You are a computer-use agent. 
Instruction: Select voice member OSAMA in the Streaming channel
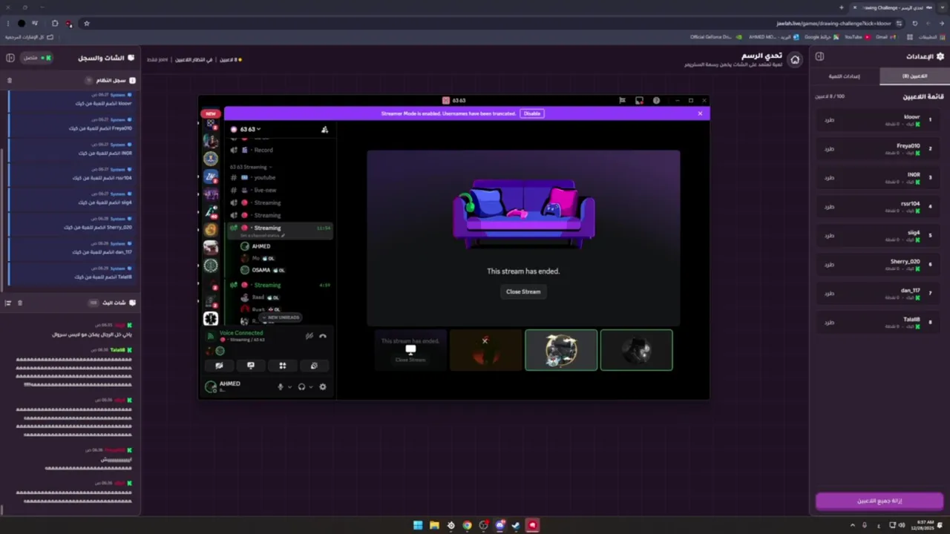point(261,270)
